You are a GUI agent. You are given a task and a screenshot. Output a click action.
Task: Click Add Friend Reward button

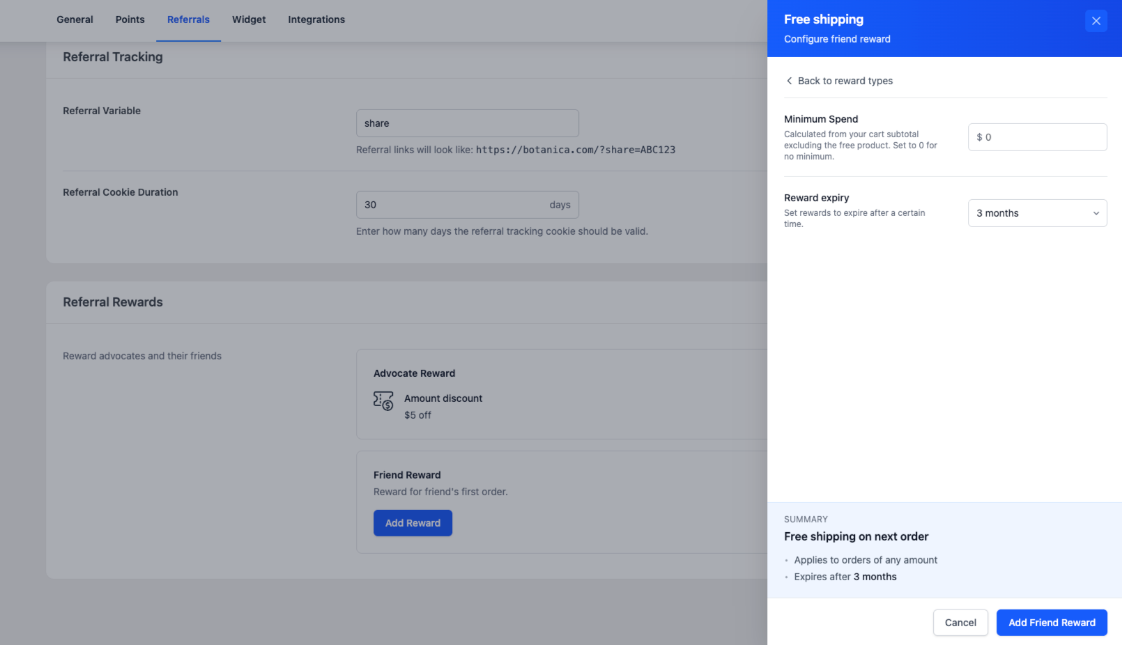(x=1051, y=623)
